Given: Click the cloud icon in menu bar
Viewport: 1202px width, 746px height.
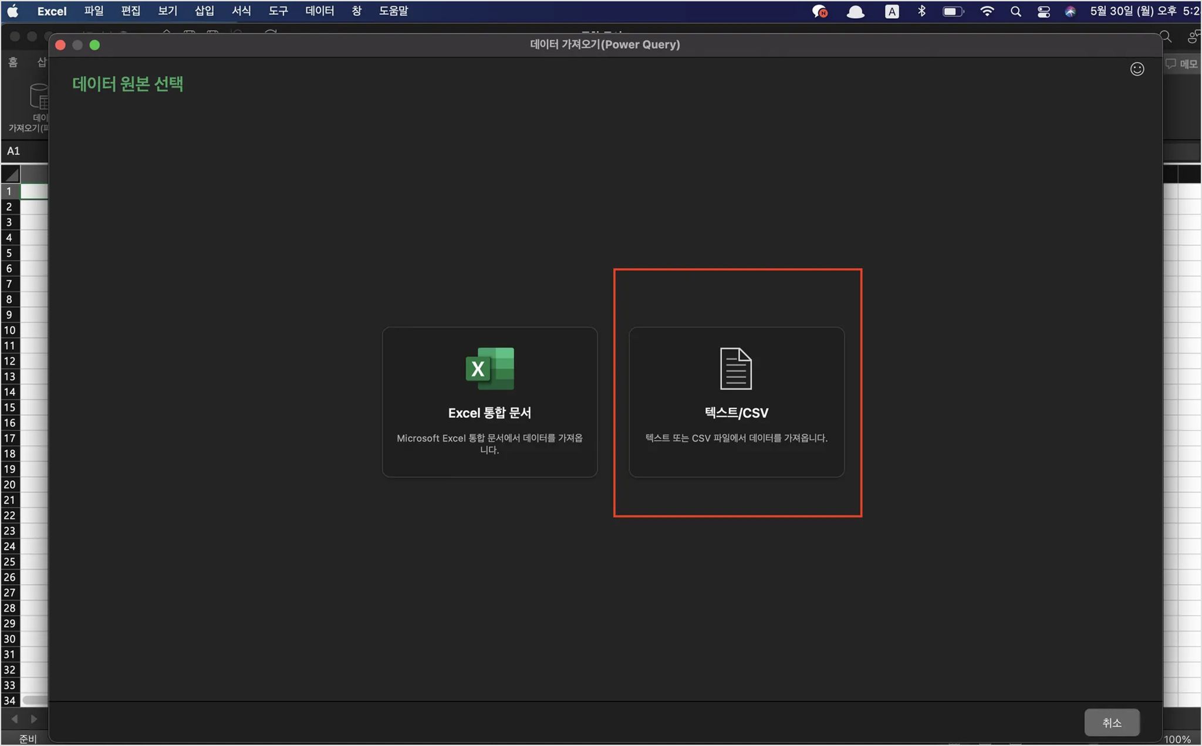Looking at the screenshot, I should pyautogui.click(x=855, y=12).
